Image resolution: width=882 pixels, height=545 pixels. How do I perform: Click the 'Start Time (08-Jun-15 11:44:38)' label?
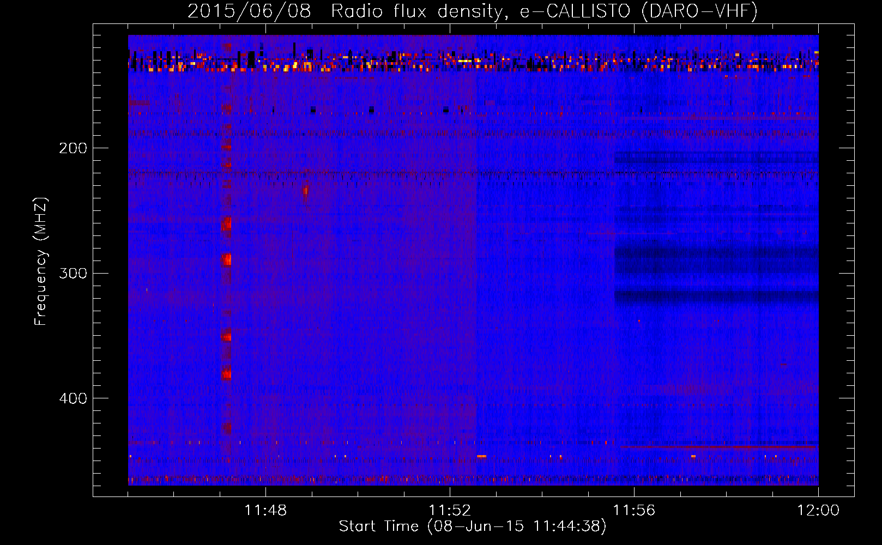tap(473, 526)
